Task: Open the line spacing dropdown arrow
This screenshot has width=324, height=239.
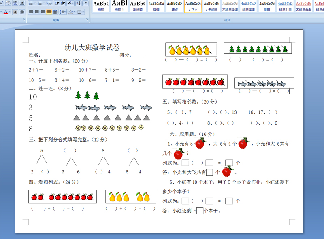Action: pos(66,12)
